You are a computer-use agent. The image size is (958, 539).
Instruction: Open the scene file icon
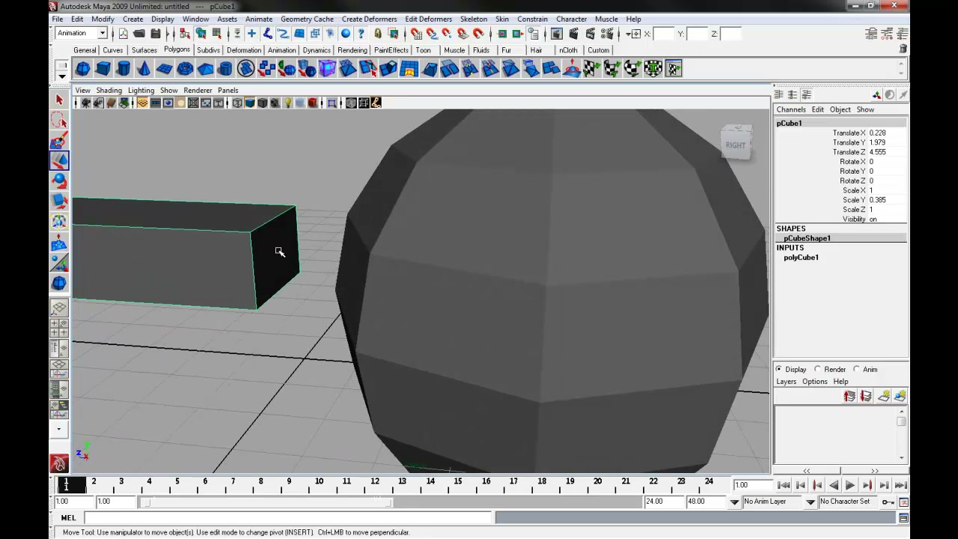pyautogui.click(x=139, y=34)
